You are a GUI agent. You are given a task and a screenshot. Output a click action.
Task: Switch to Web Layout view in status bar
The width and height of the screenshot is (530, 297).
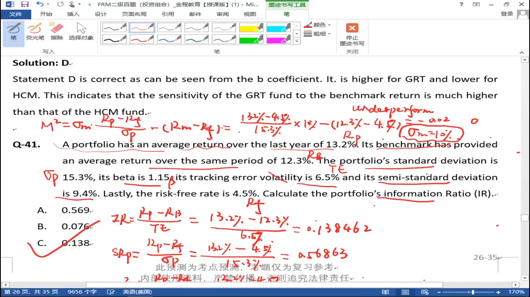[425, 292]
